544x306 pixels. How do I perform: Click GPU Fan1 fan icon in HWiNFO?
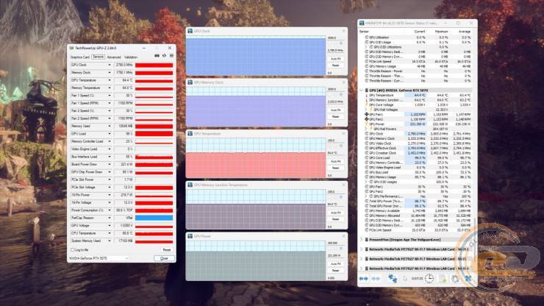tap(366, 114)
